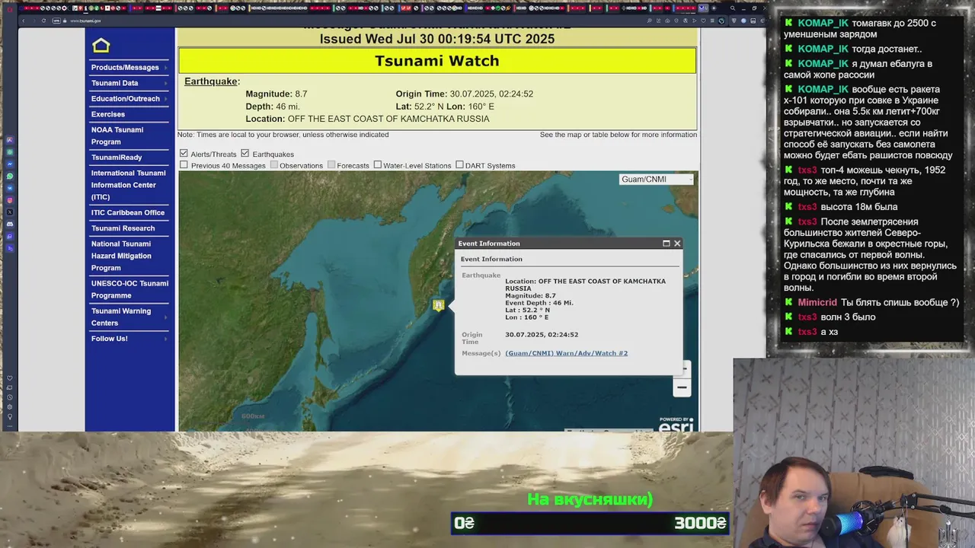
Task: Click the yellow Home icon on tsunami.gov
Action: (x=101, y=46)
